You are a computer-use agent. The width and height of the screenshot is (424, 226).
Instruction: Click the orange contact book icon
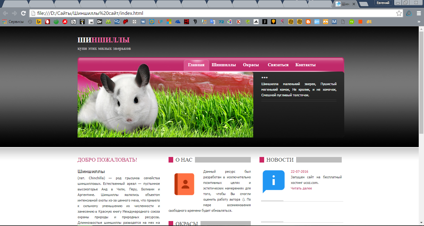[184, 184]
